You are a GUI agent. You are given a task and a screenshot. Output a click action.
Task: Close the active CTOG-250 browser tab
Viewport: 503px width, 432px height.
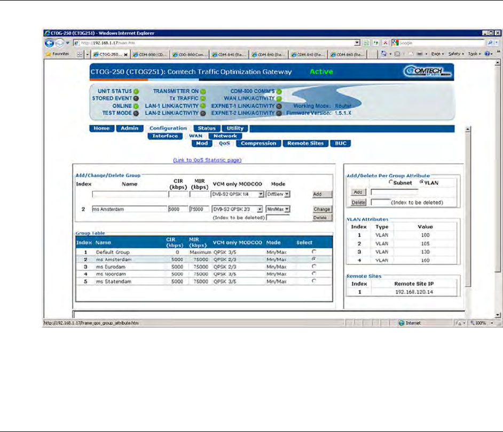(x=126, y=54)
